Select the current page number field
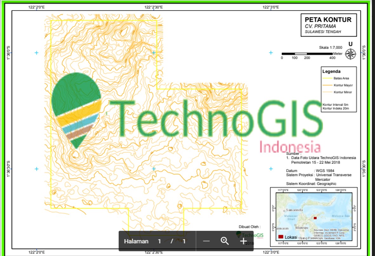The height and width of the screenshot is (256, 375). (x=159, y=241)
